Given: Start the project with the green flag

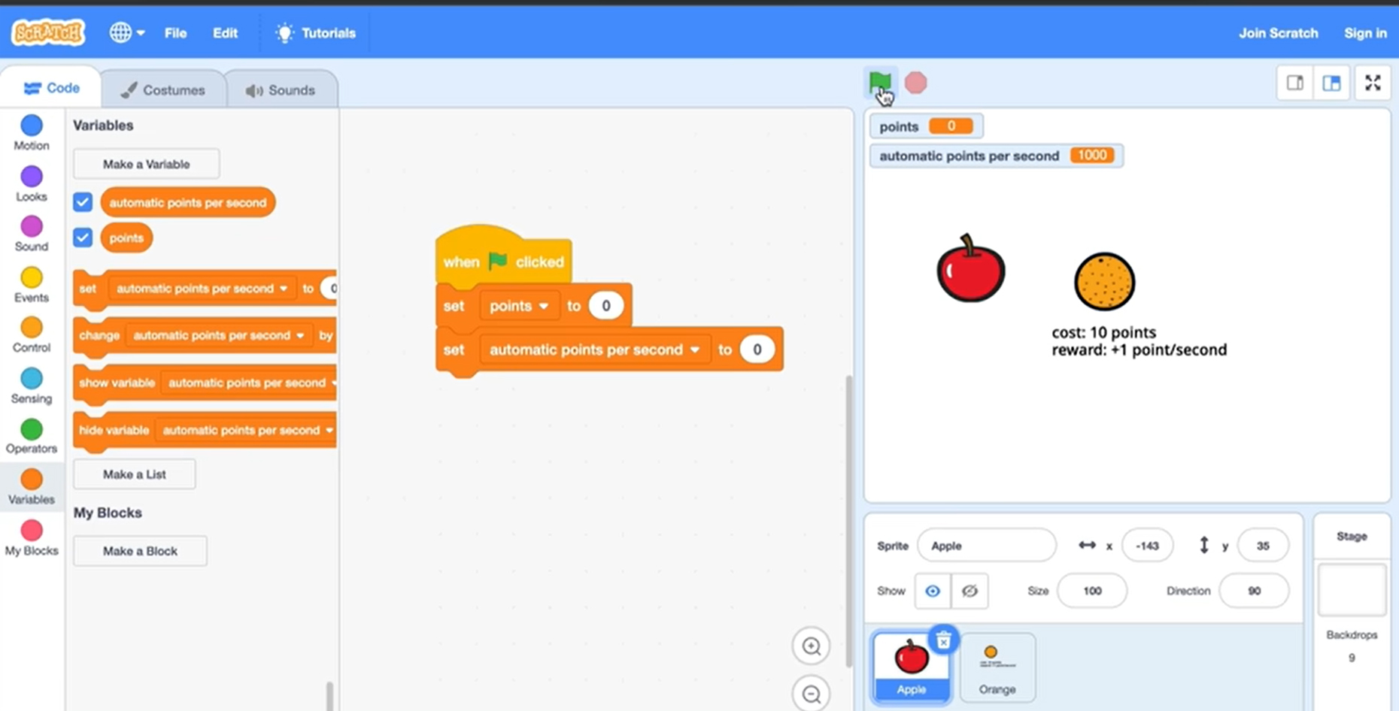Looking at the screenshot, I should 880,83.
